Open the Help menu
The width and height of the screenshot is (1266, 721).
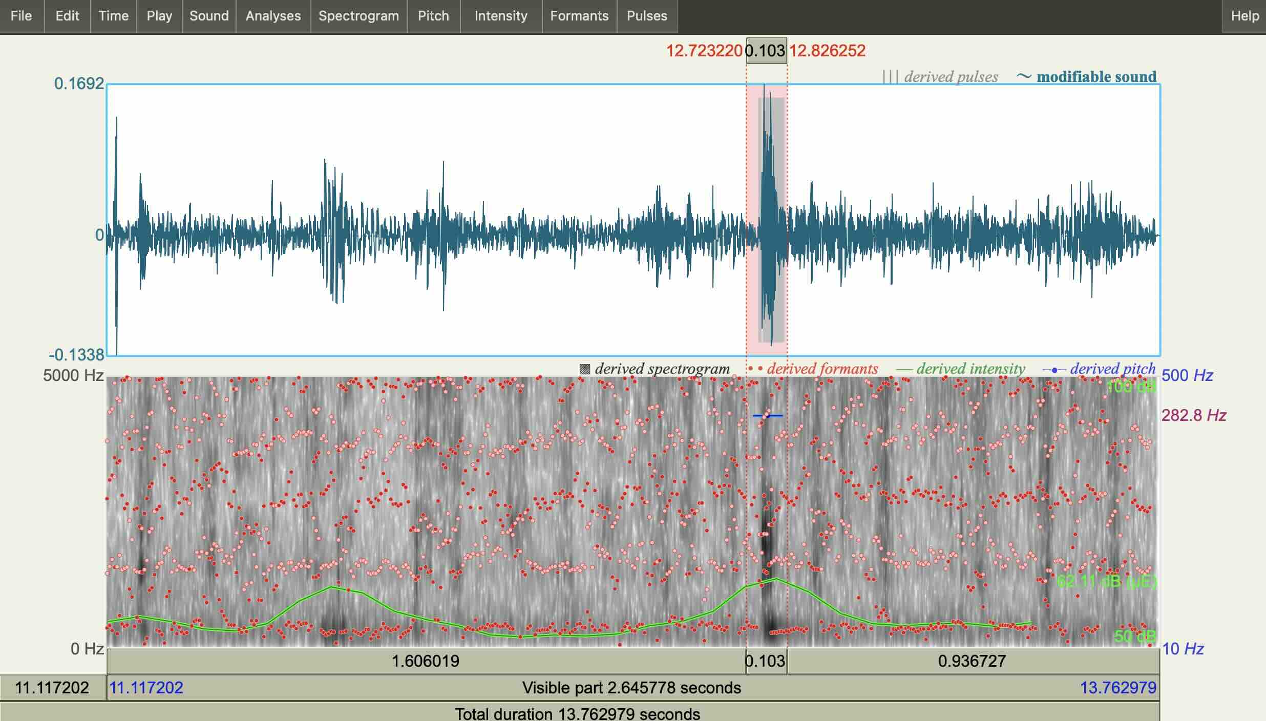(x=1244, y=16)
